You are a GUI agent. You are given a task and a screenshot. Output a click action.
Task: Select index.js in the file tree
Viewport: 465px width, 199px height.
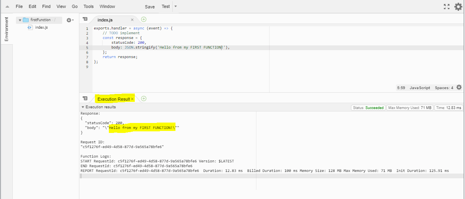(x=41, y=27)
